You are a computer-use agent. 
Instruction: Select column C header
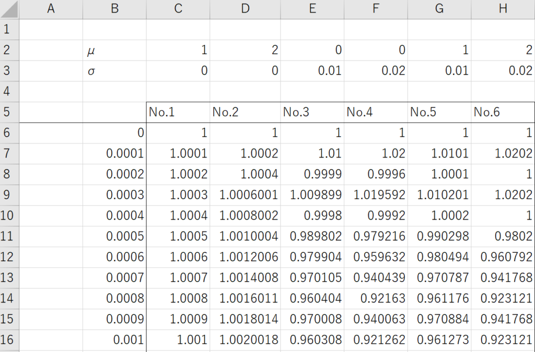pyautogui.click(x=178, y=9)
